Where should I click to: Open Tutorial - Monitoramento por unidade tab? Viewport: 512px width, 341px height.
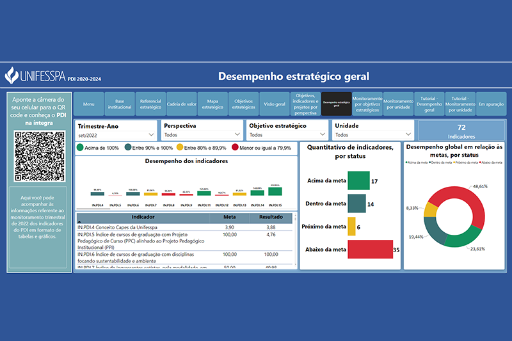tap(460, 104)
